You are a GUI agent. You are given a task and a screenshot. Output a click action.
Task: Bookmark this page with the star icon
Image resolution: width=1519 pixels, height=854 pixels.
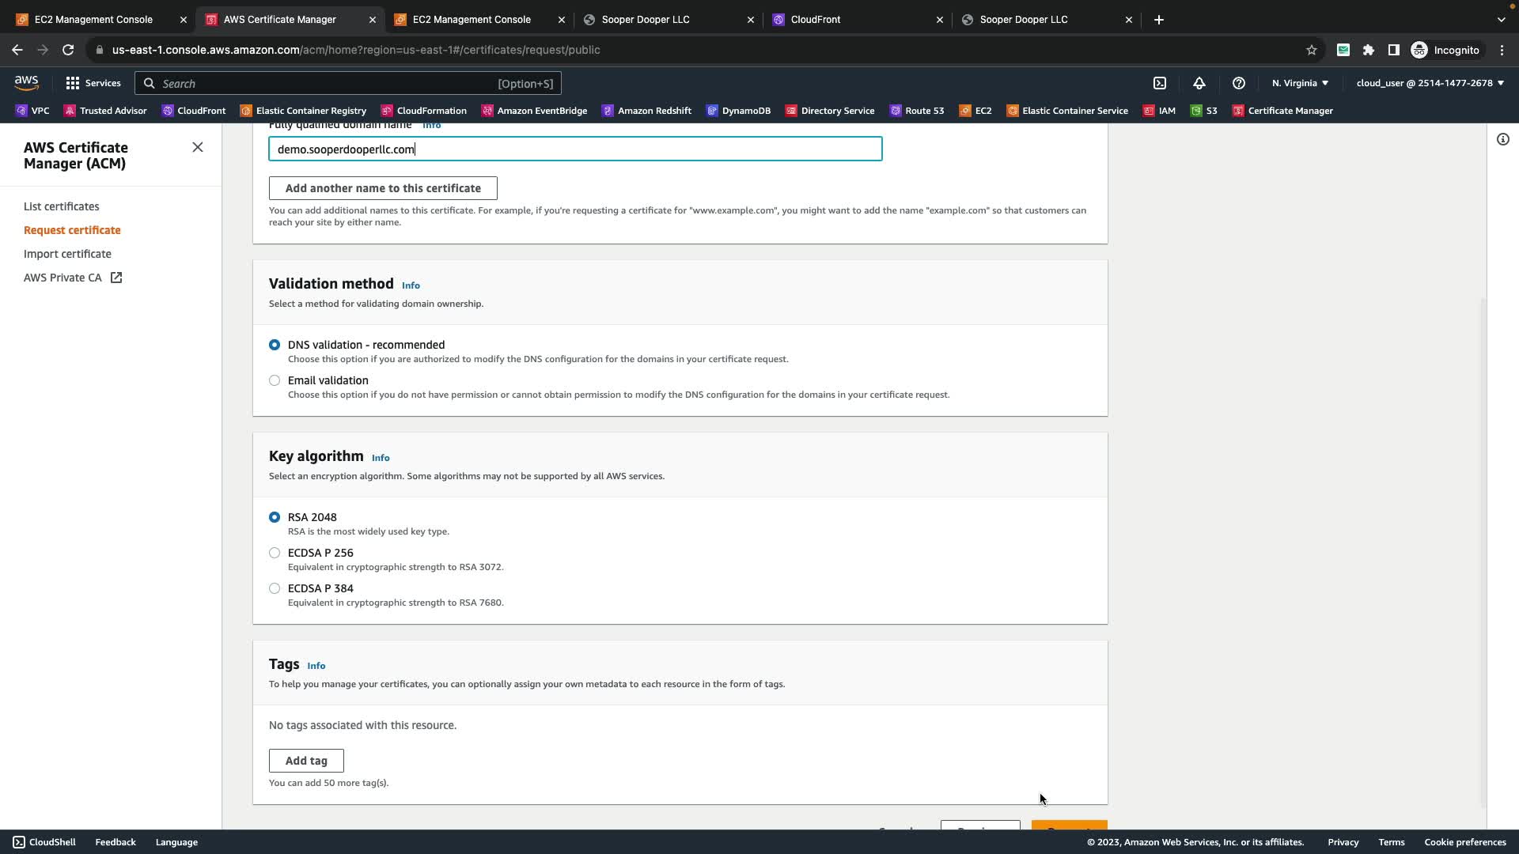pos(1312,50)
